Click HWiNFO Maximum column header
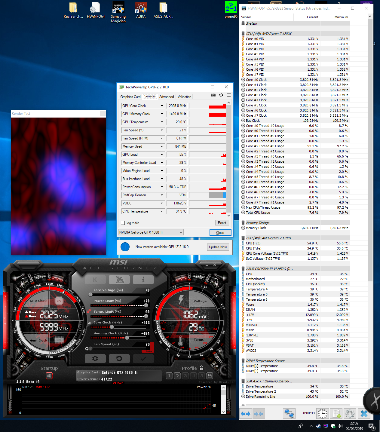The width and height of the screenshot is (380, 432). (335, 17)
